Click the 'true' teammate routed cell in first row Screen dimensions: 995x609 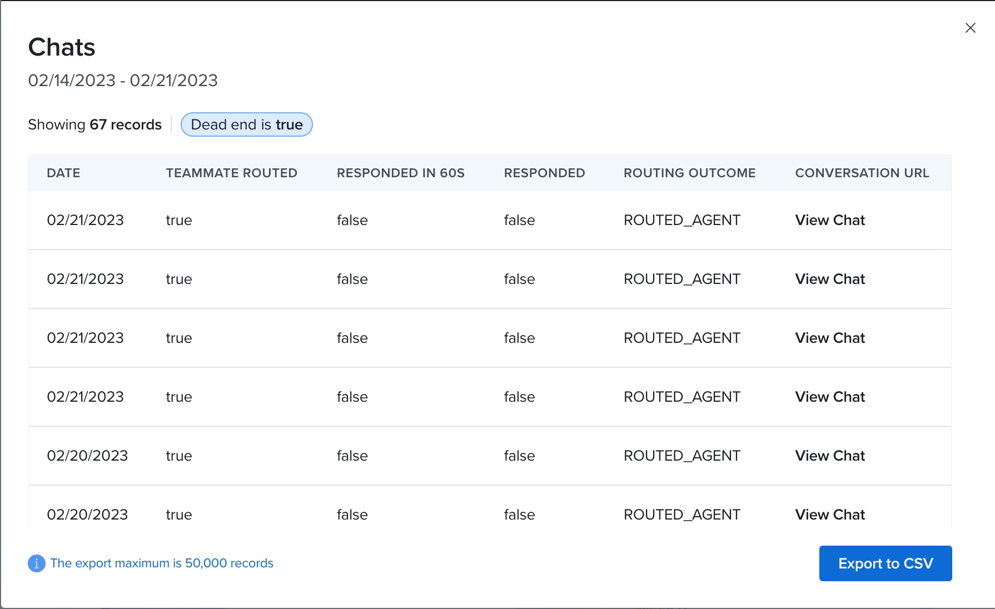click(179, 220)
